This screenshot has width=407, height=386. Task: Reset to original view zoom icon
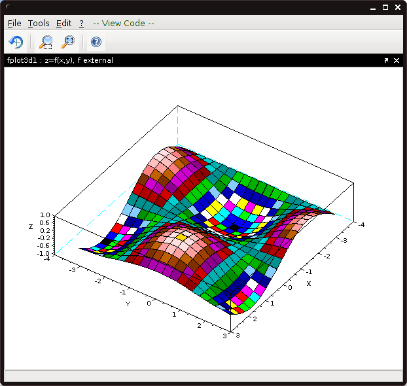(x=68, y=43)
